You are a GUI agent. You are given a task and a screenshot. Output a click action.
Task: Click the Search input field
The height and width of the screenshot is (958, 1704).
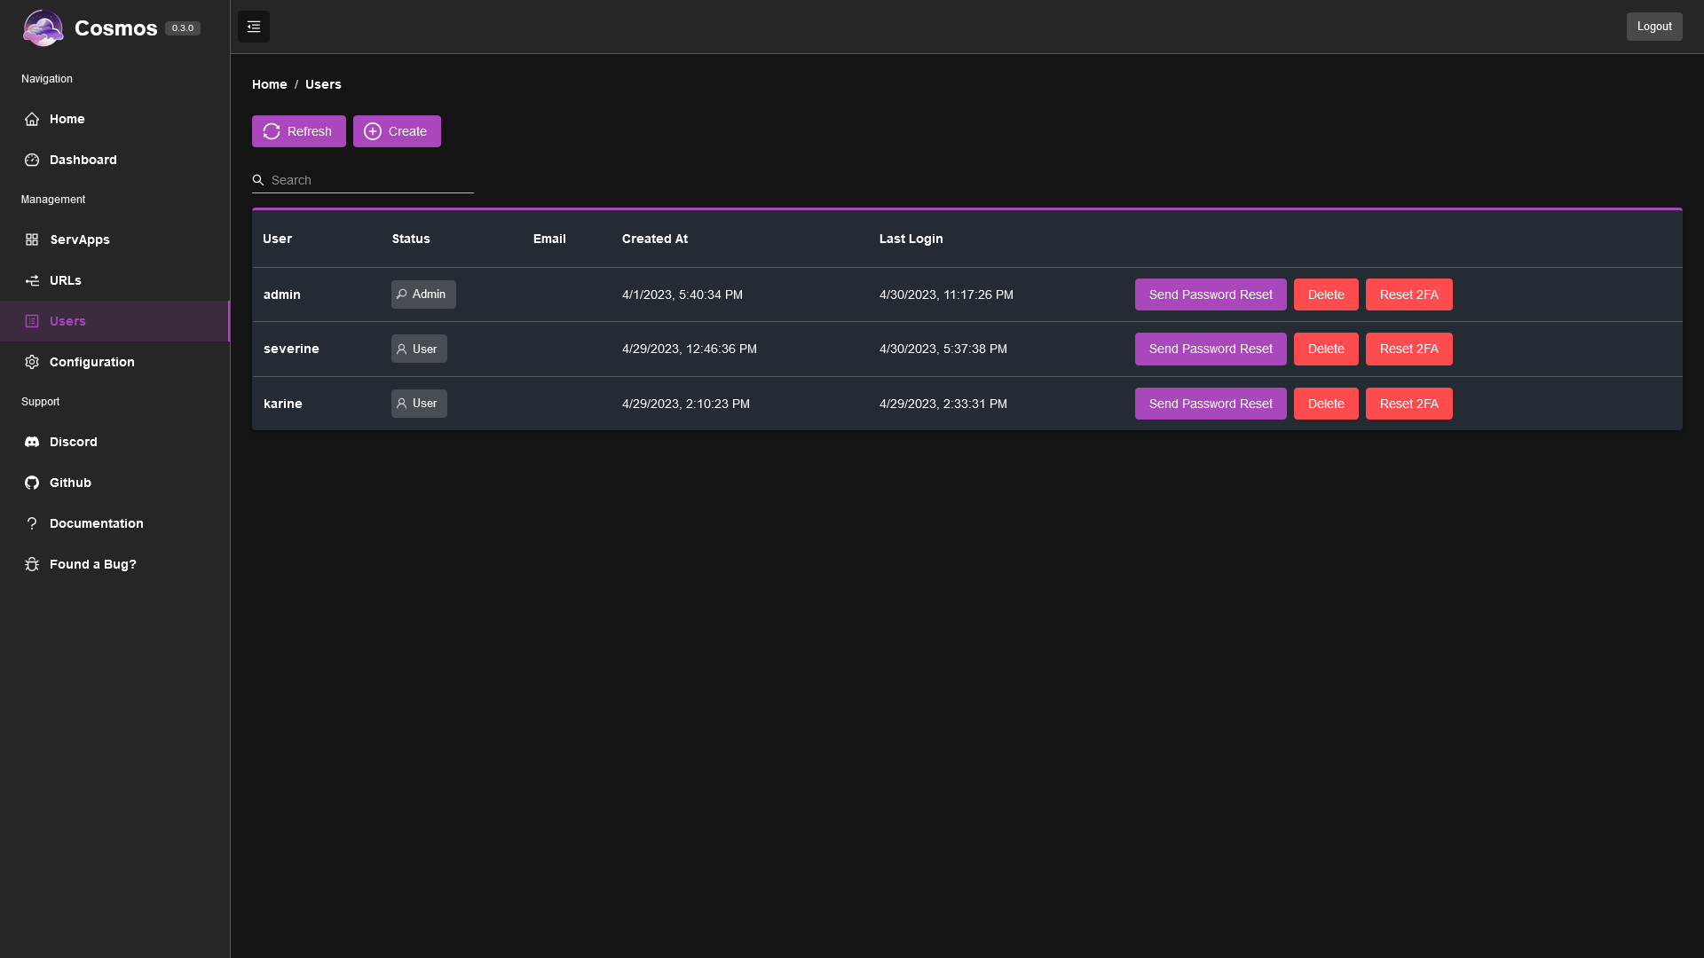363,180
